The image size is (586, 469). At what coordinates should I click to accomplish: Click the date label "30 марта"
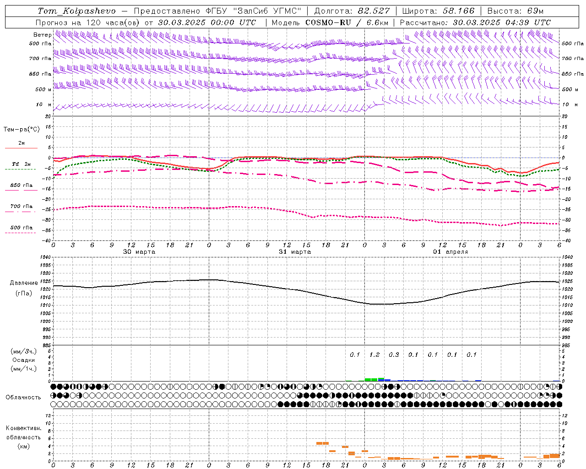click(139, 252)
